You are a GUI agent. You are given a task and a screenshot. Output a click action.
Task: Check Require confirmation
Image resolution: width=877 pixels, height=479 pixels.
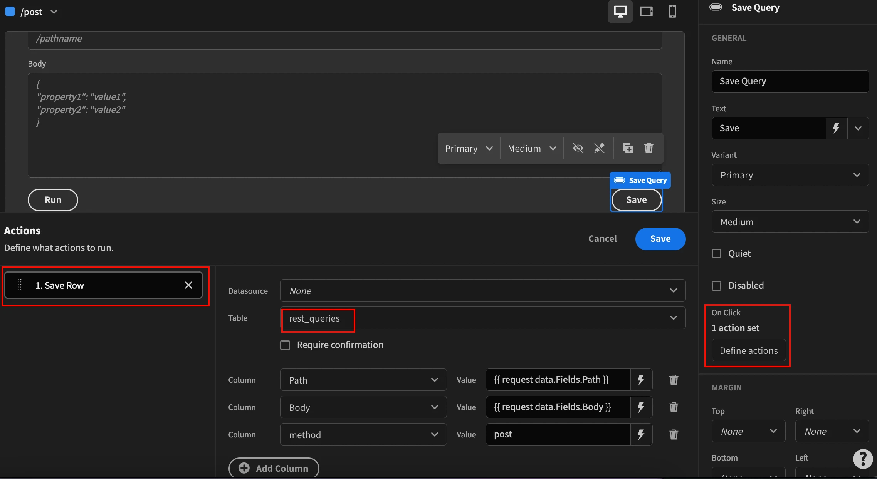pyautogui.click(x=285, y=345)
